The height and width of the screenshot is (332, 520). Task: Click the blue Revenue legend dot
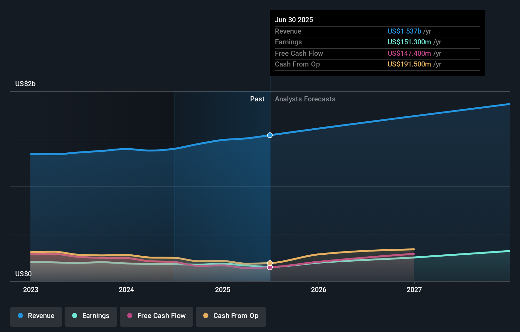[x=20, y=316]
